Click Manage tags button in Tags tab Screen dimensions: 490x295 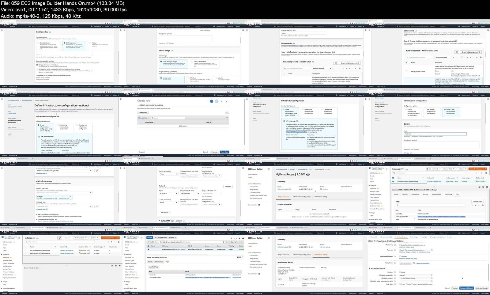pyautogui.click(x=477, y=201)
